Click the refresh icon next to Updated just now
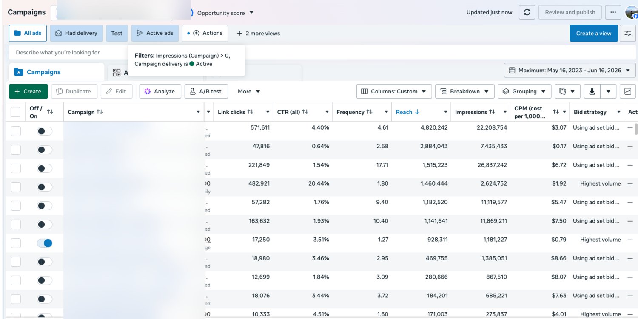Screen dimensions: 638x319 coord(527,12)
